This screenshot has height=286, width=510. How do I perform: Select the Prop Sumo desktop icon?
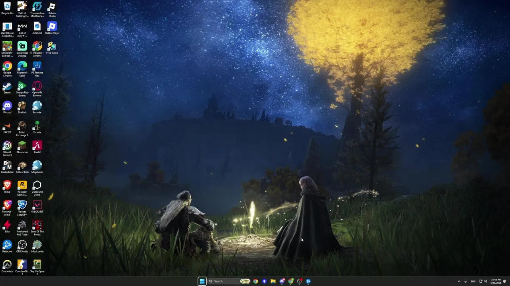pyautogui.click(x=52, y=48)
